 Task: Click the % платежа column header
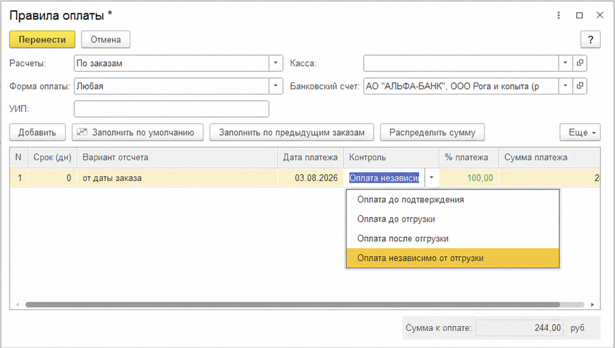point(469,157)
